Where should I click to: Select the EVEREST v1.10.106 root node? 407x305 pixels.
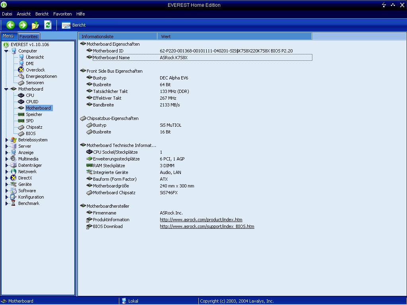click(x=30, y=44)
